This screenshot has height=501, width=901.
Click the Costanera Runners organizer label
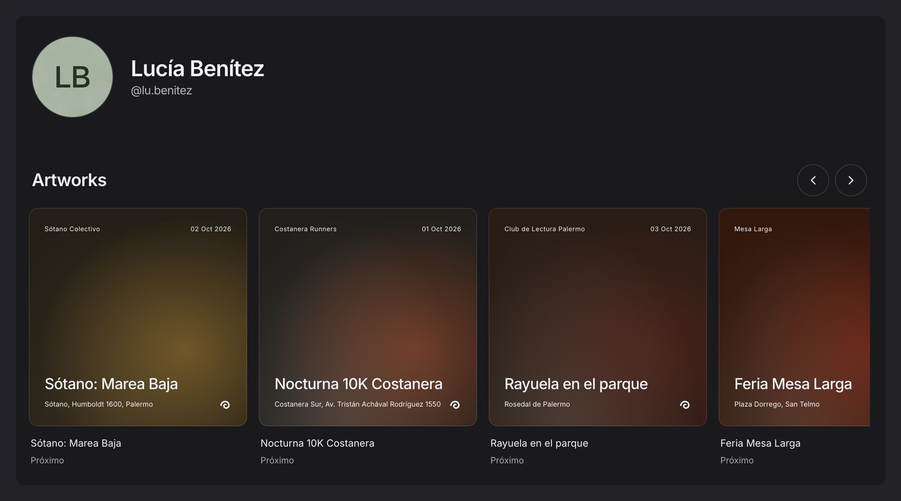(305, 229)
